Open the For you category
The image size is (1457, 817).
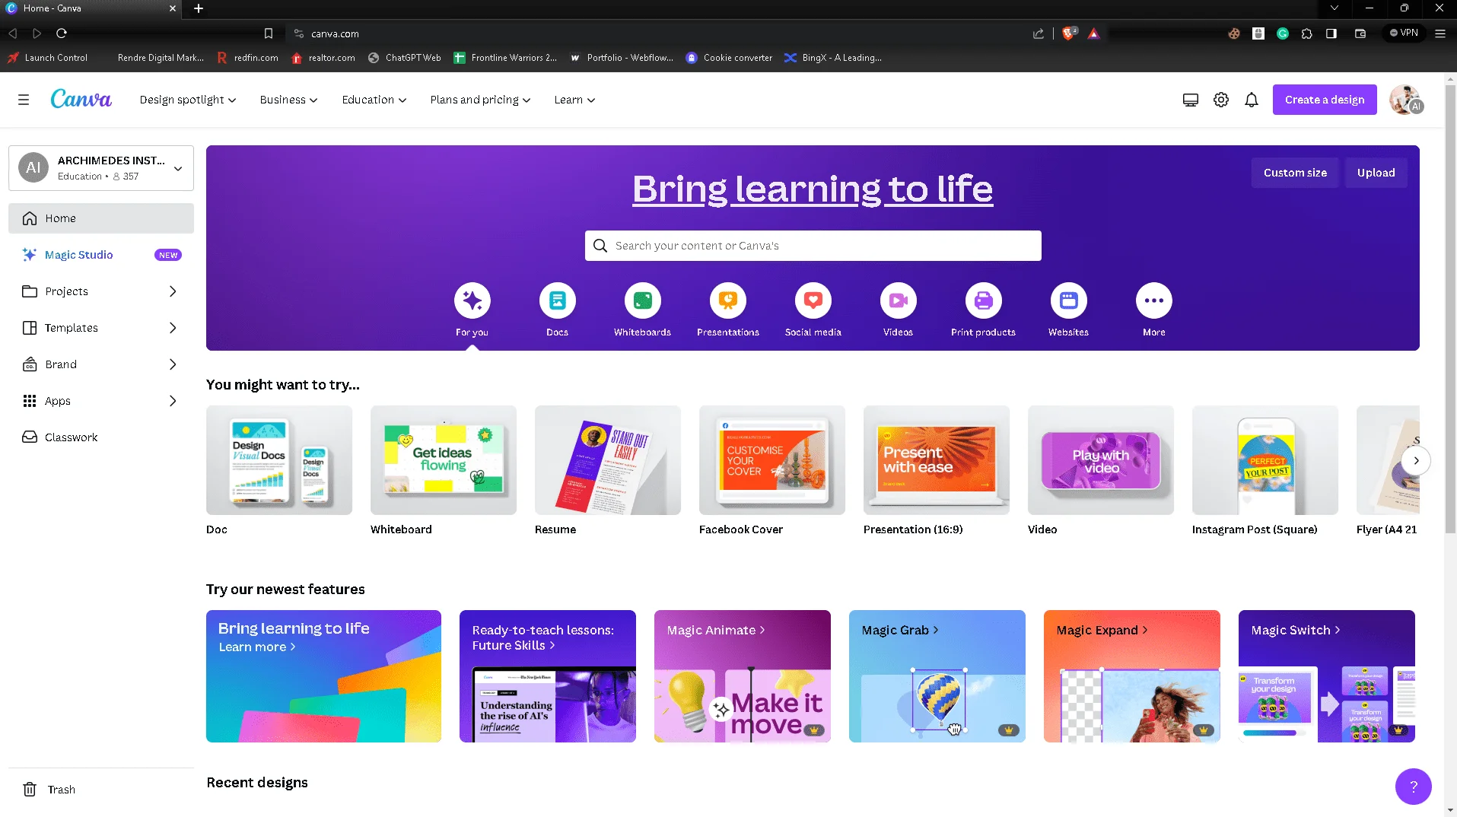coord(472,300)
